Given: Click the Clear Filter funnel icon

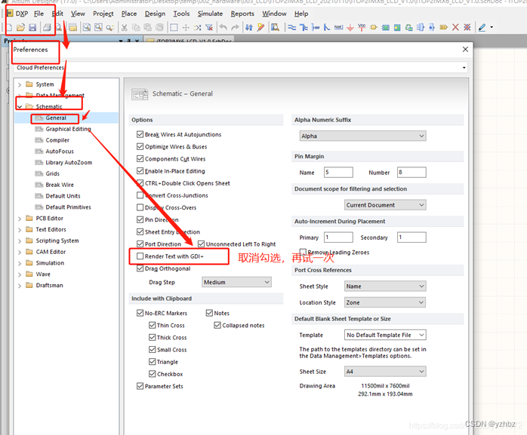Looking at the screenshot, I should pos(209,27).
